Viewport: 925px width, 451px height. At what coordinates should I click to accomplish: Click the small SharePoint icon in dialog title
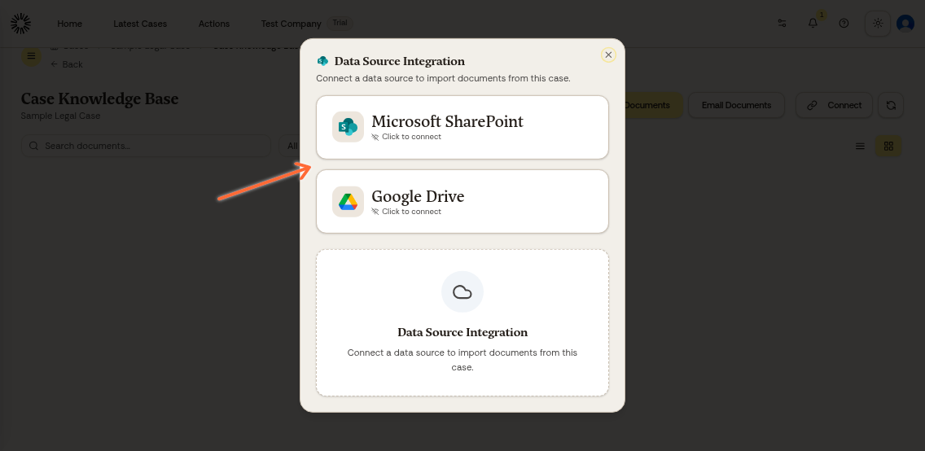tap(322, 61)
